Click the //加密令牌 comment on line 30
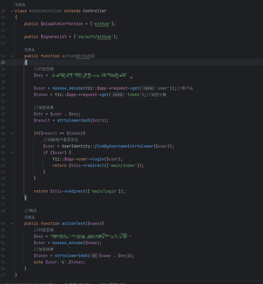 [156, 95]
